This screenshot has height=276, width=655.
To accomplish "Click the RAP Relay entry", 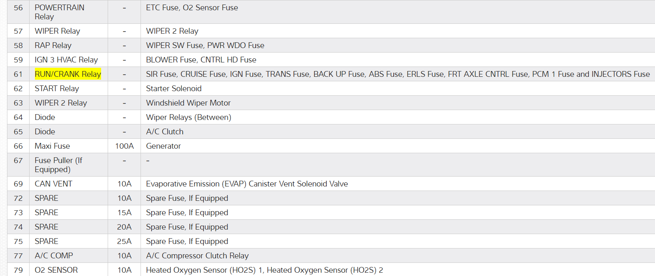I will (x=53, y=46).
